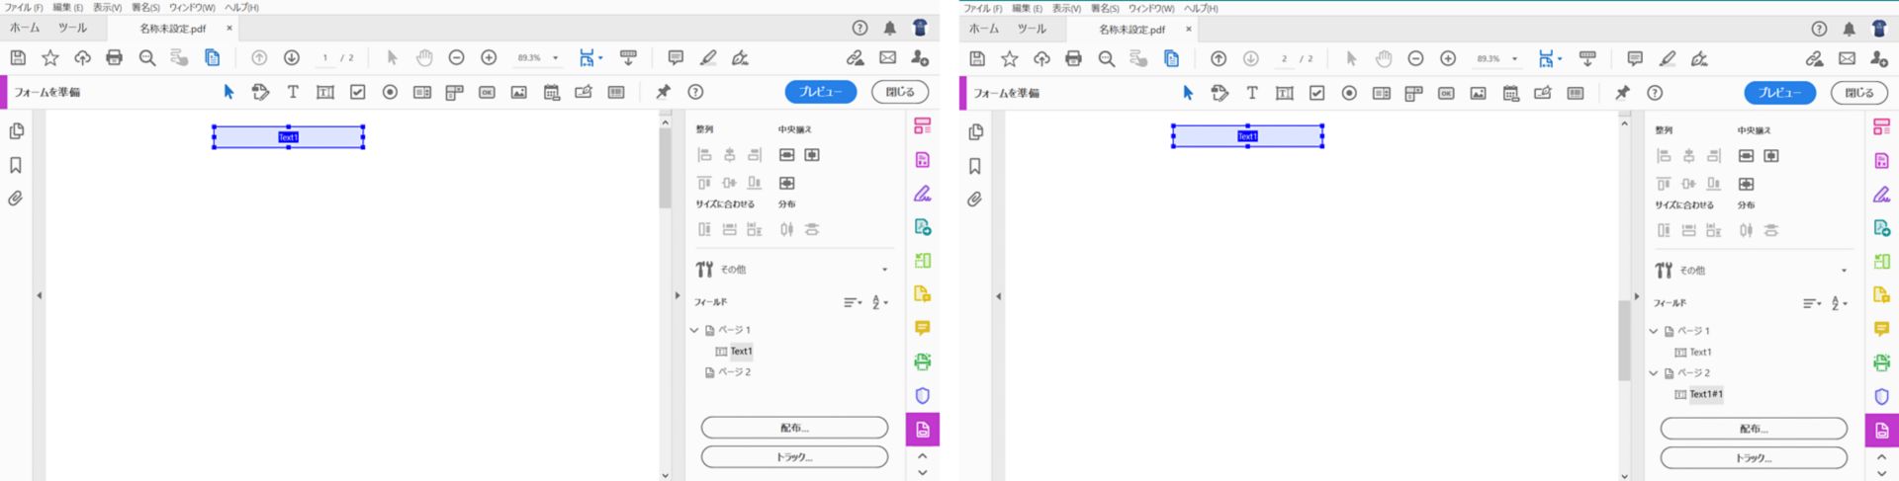Click プレビュー button in left window
This screenshot has height=481, width=1899.
(821, 92)
